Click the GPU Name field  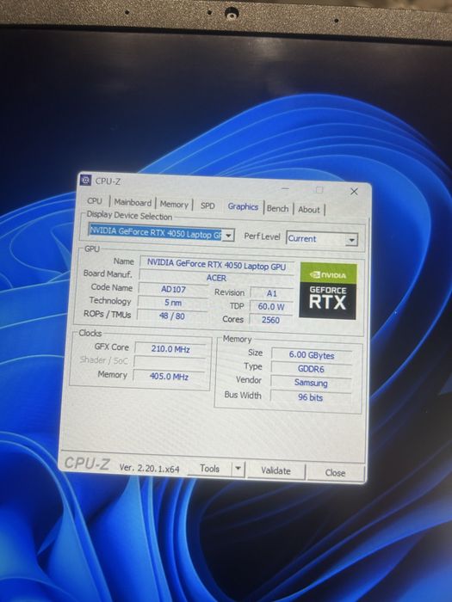216,265
